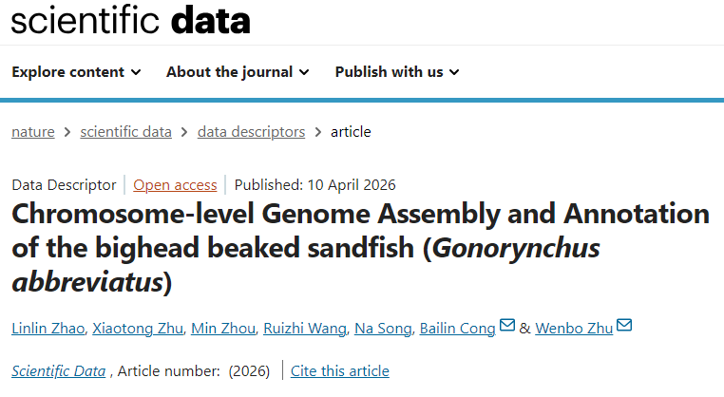Image resolution: width=724 pixels, height=397 pixels.
Task: Click the chevron next to About the journal
Action: click(x=304, y=72)
